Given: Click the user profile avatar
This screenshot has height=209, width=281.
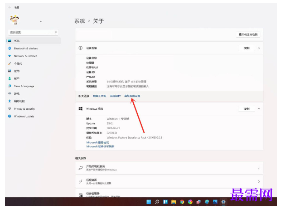Looking at the screenshot, I should pos(15,20).
